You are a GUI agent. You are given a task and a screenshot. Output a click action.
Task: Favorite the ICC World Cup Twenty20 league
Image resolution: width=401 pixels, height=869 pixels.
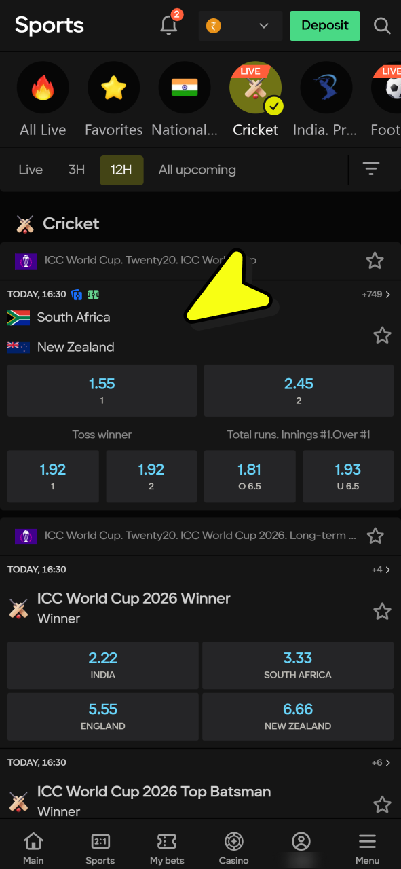(375, 261)
